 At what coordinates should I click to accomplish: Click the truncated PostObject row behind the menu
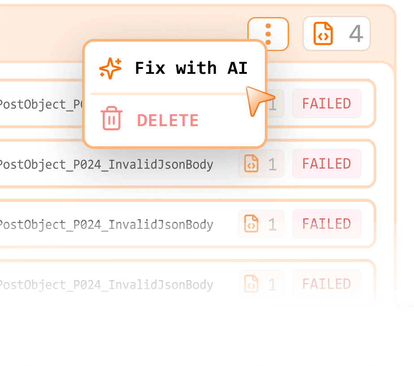point(40,104)
